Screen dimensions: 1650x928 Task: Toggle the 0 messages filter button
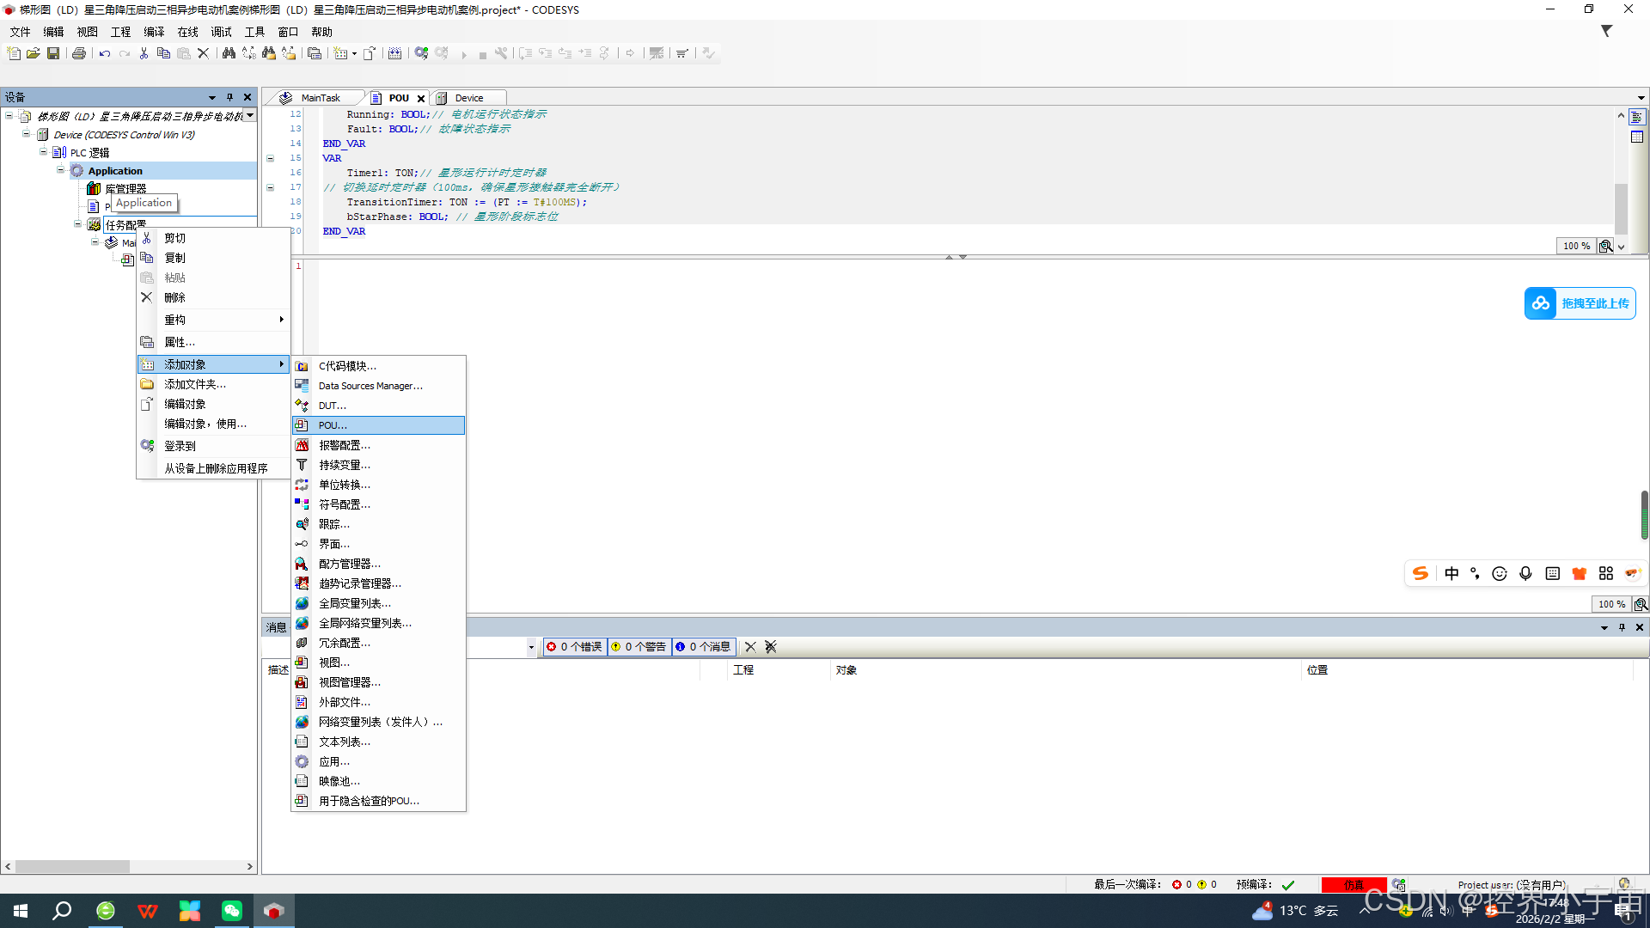click(x=704, y=647)
